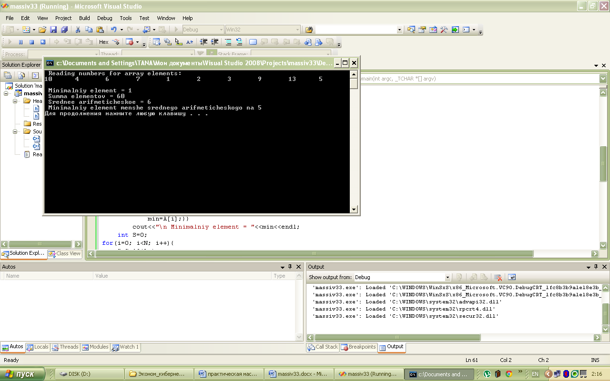
Task: Cut selection with the scissors icon
Action: tap(78, 30)
